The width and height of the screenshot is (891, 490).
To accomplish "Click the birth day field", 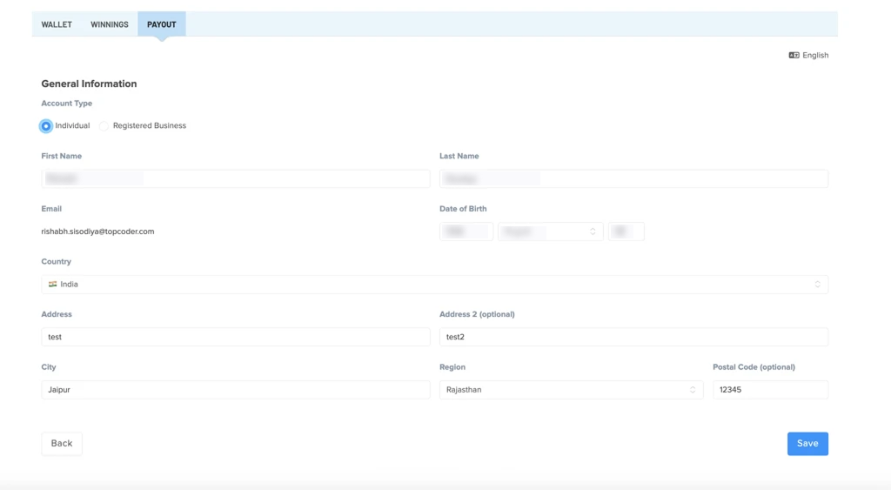I will [x=626, y=232].
